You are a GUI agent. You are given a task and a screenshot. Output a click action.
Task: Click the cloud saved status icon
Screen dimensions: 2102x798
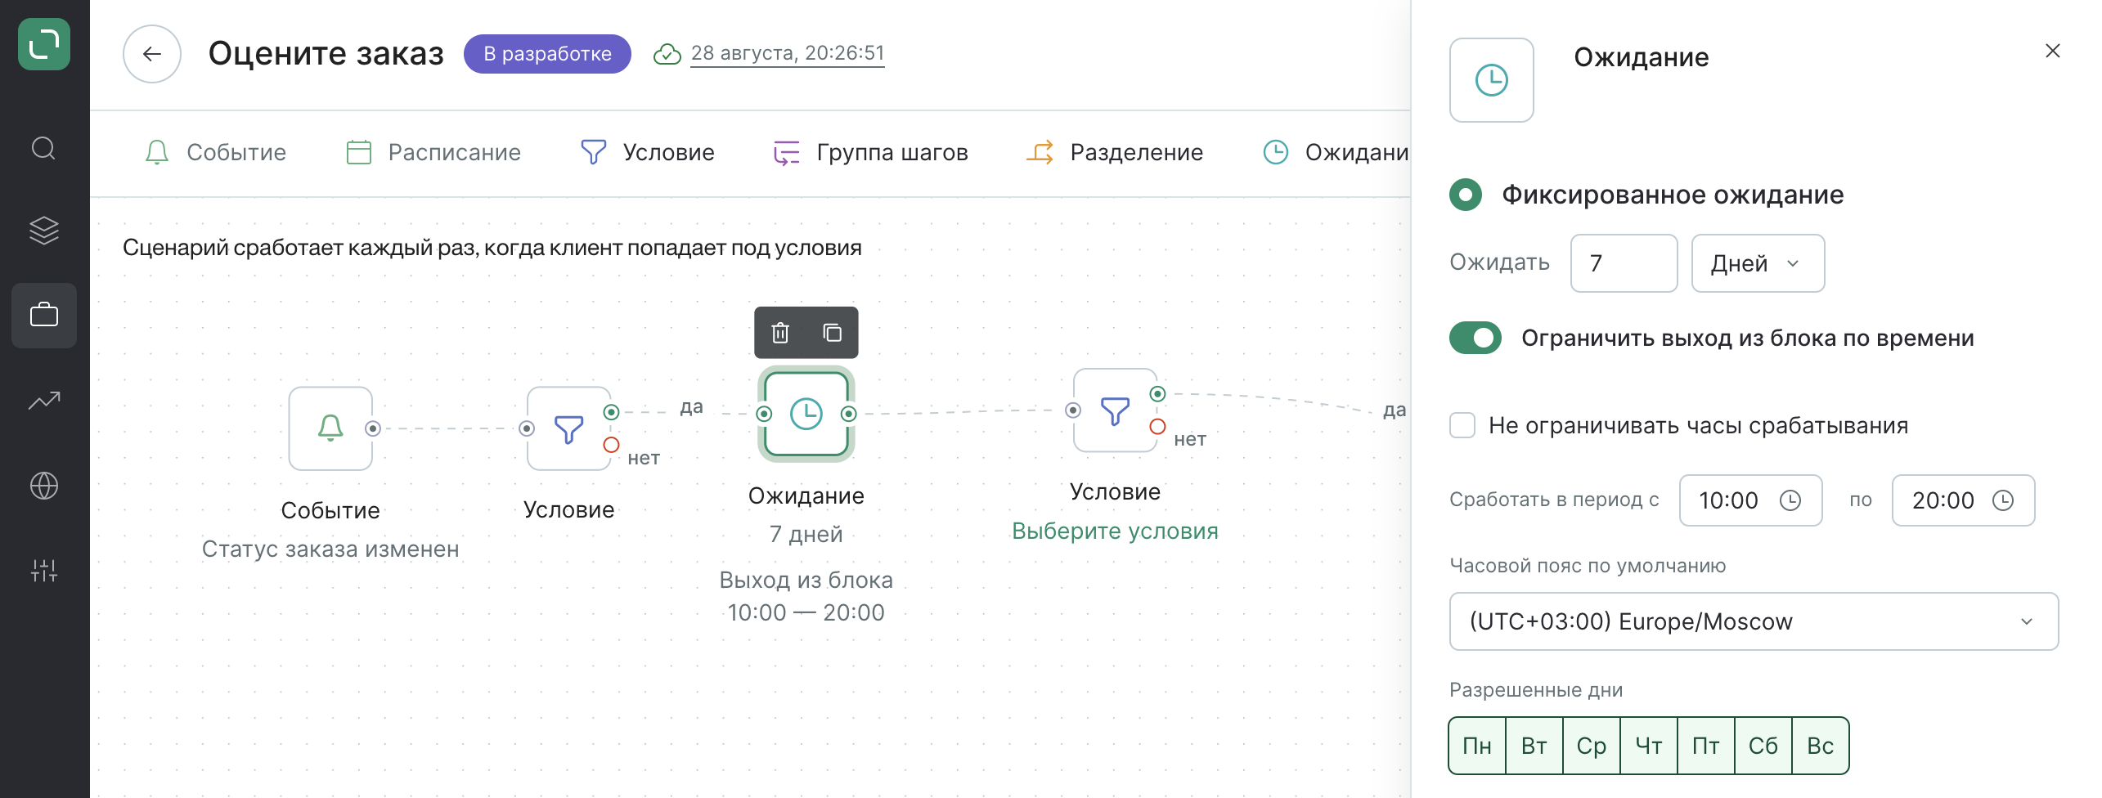coord(667,54)
